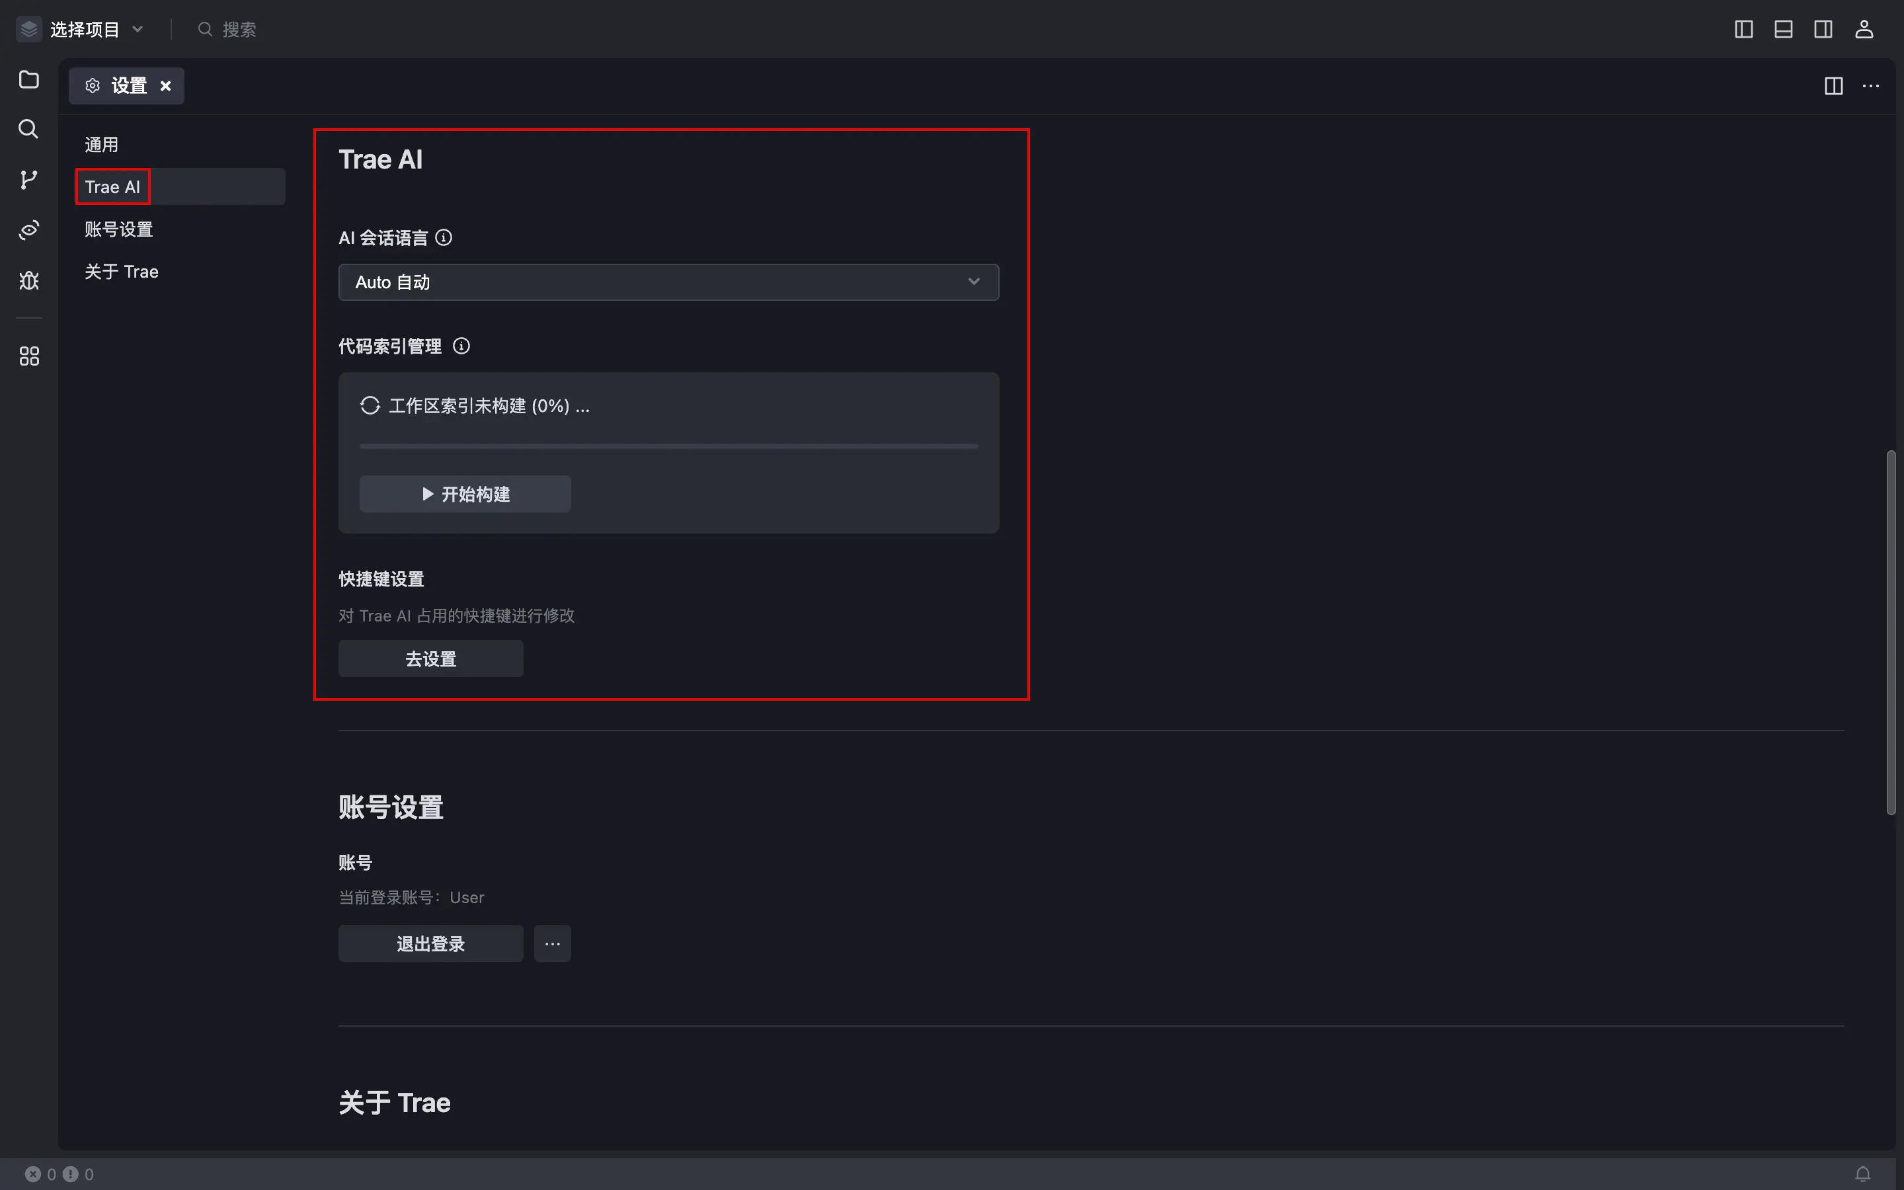Viewport: 1904px width, 1190px height.
Task: Click info icon beside AI 会话语言
Action: click(x=444, y=238)
